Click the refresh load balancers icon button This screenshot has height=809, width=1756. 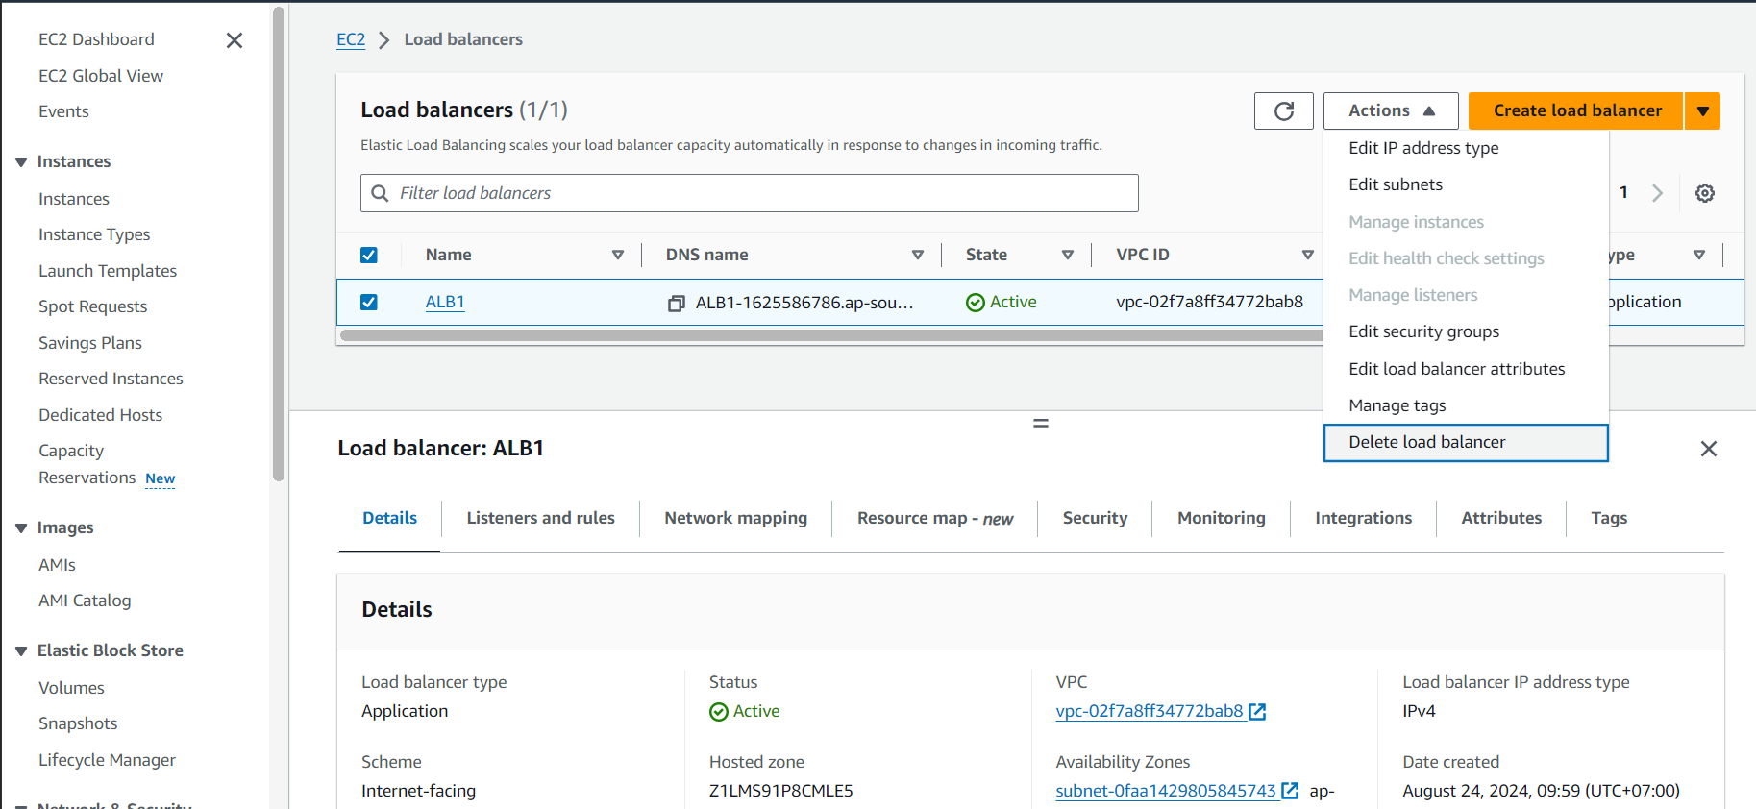[1283, 110]
